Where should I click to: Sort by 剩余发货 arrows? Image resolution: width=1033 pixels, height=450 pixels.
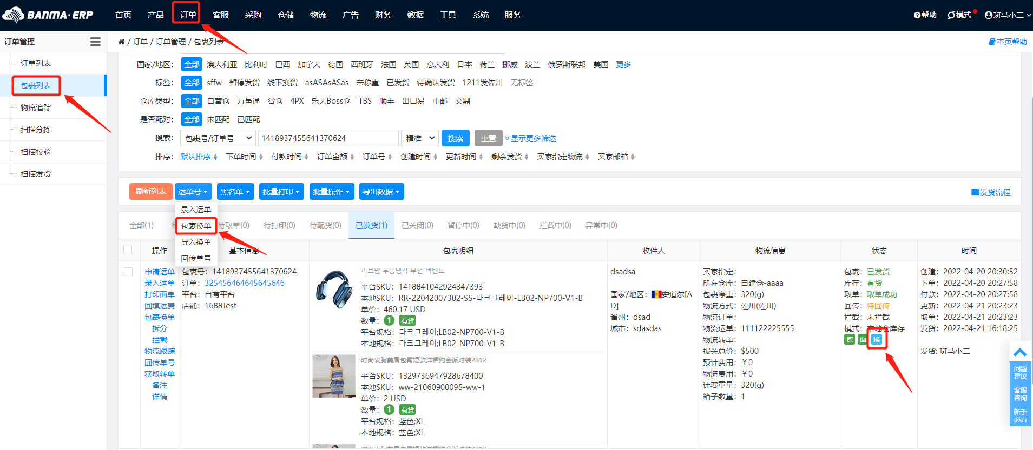(x=526, y=157)
